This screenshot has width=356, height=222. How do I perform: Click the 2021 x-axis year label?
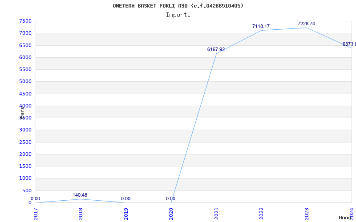216,214
